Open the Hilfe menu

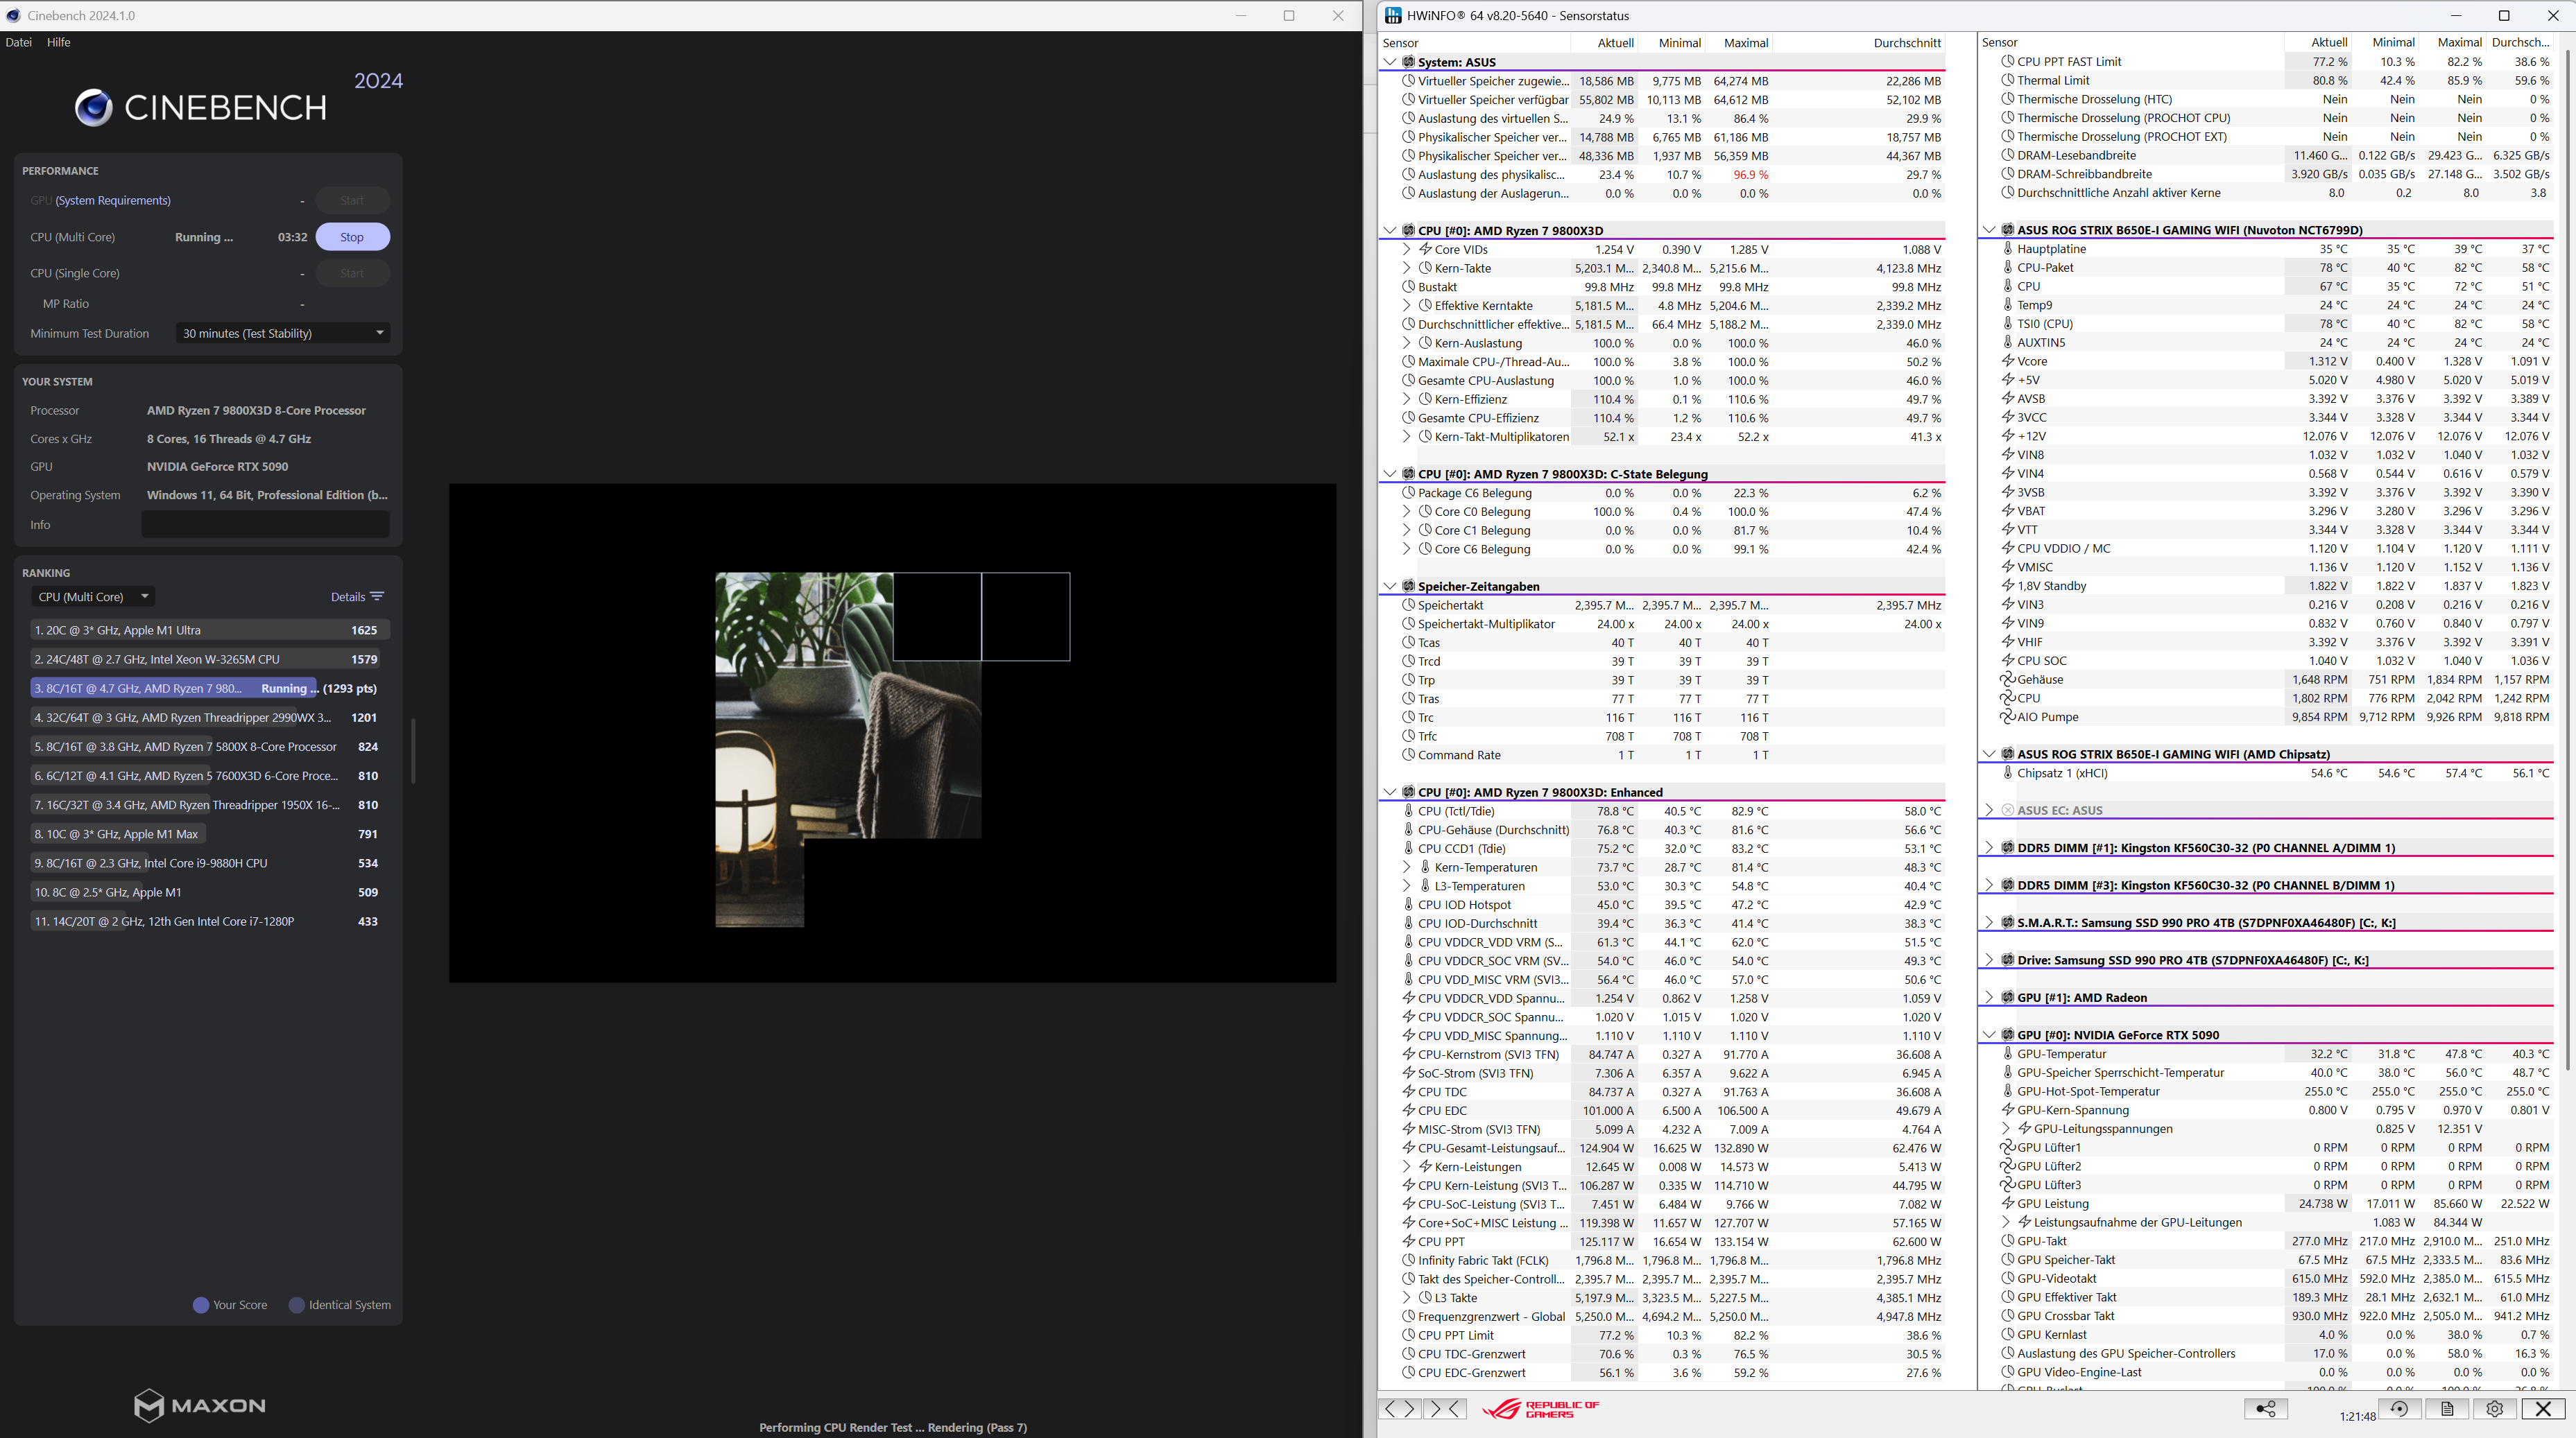click(59, 42)
